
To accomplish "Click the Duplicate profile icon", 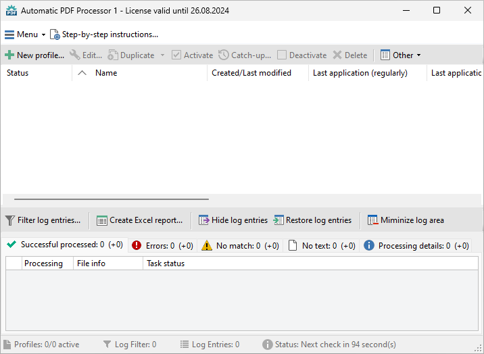I will [113, 55].
